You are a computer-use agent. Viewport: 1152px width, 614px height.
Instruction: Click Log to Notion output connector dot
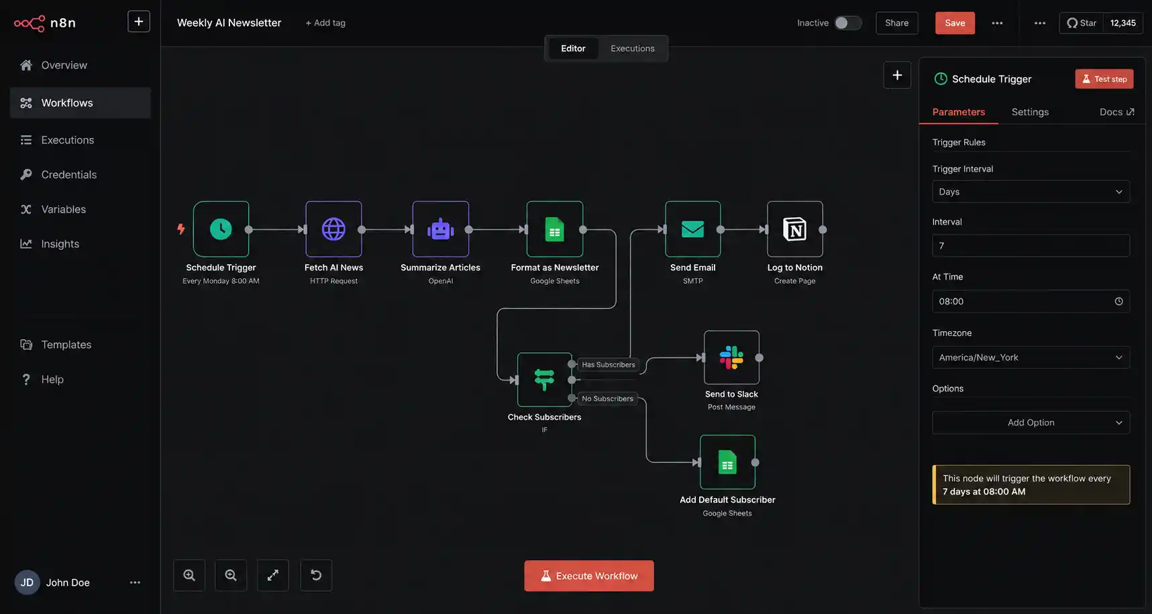[x=823, y=229]
